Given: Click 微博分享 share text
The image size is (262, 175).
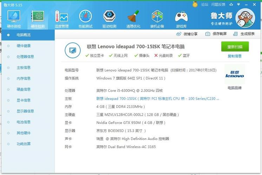Looking at the screenshot, I should (x=190, y=34).
